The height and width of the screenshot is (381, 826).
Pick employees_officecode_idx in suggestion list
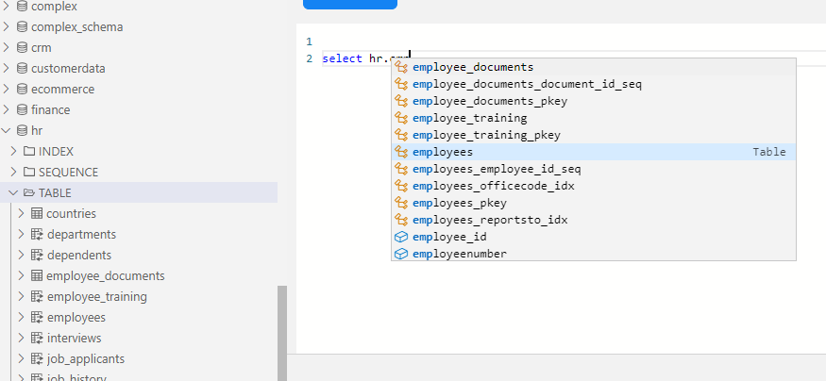[493, 186]
